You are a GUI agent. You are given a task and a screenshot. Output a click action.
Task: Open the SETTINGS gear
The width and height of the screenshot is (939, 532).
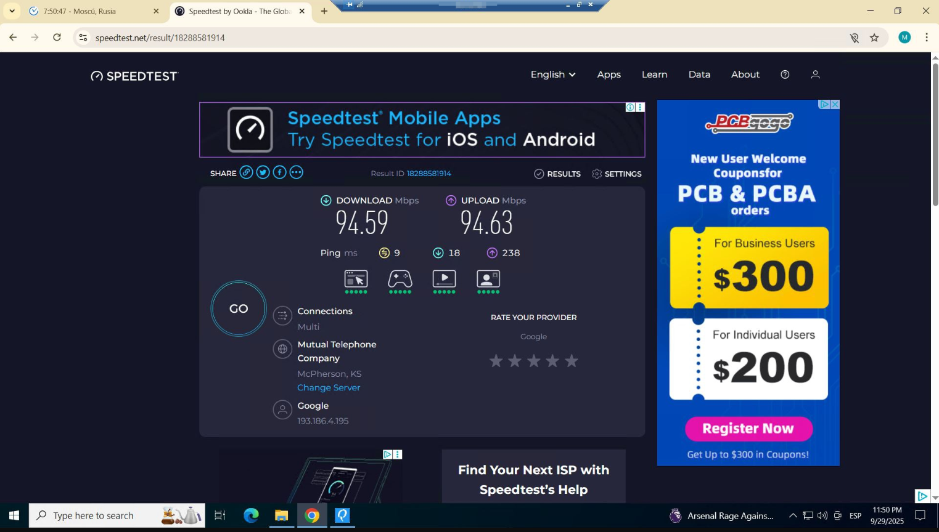617,174
